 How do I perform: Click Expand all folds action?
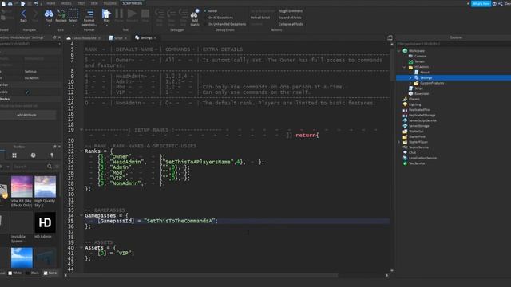click(x=290, y=18)
